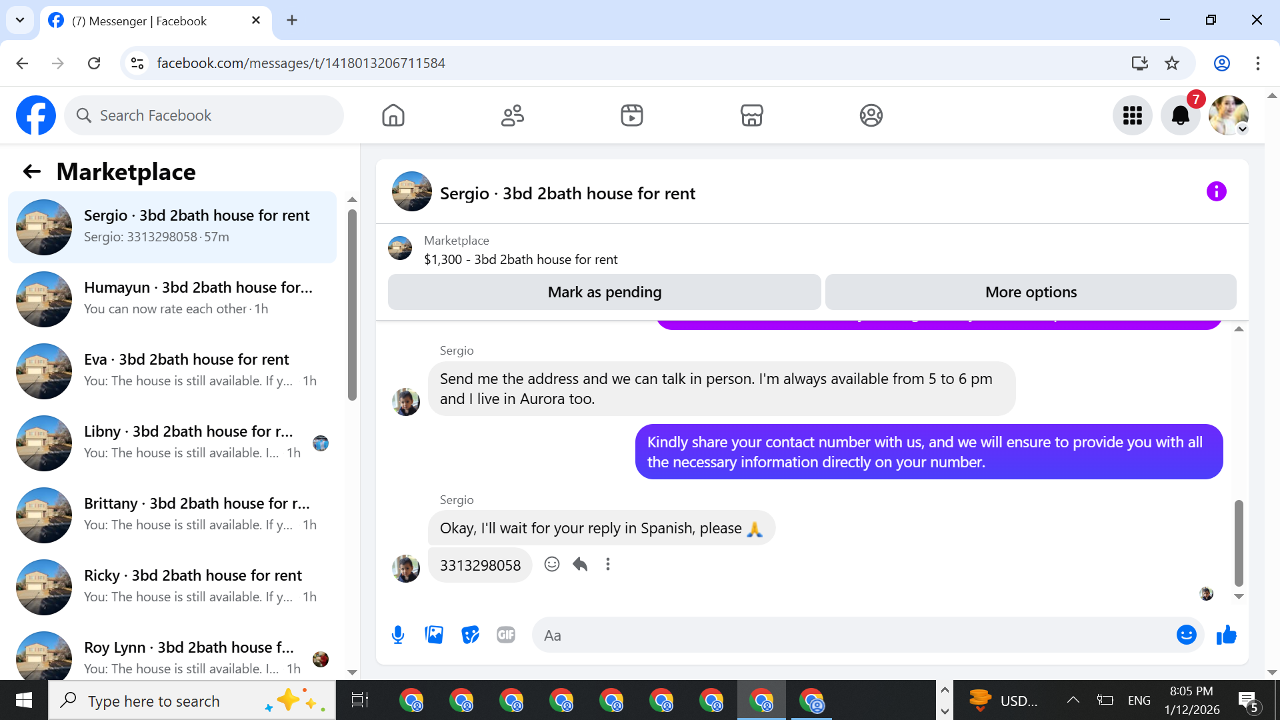Open the sticker picker icon

pyautogui.click(x=470, y=635)
